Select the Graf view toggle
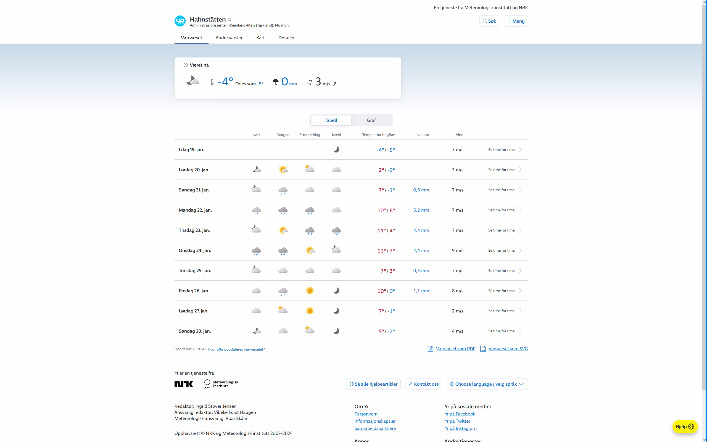The height and width of the screenshot is (442, 707). pos(371,120)
